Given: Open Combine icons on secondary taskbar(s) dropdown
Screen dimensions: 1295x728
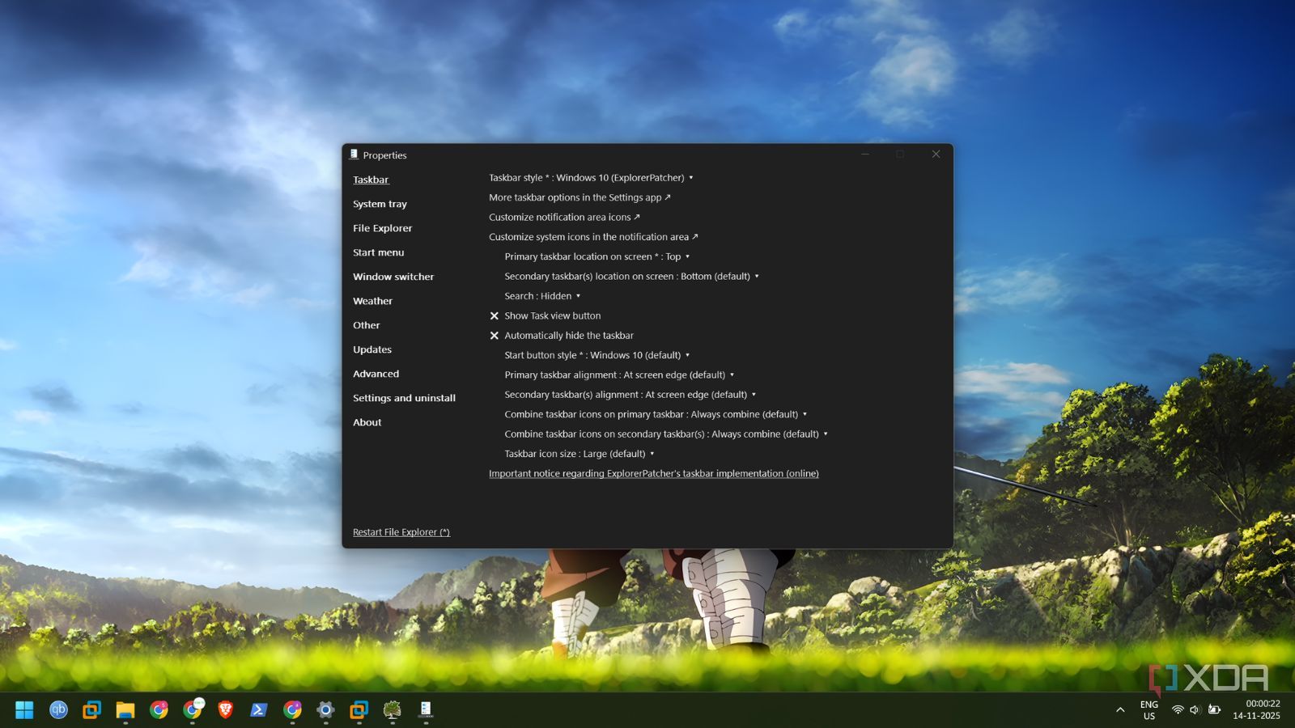Looking at the screenshot, I should 666,434.
